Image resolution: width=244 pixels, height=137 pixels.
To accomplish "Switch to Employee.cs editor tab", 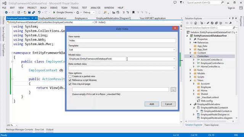I will [x=81, y=18].
